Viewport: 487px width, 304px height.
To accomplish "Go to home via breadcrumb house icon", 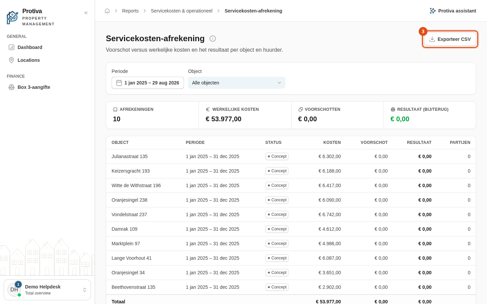I will (107, 11).
